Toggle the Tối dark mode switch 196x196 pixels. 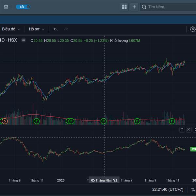[x=23, y=7]
